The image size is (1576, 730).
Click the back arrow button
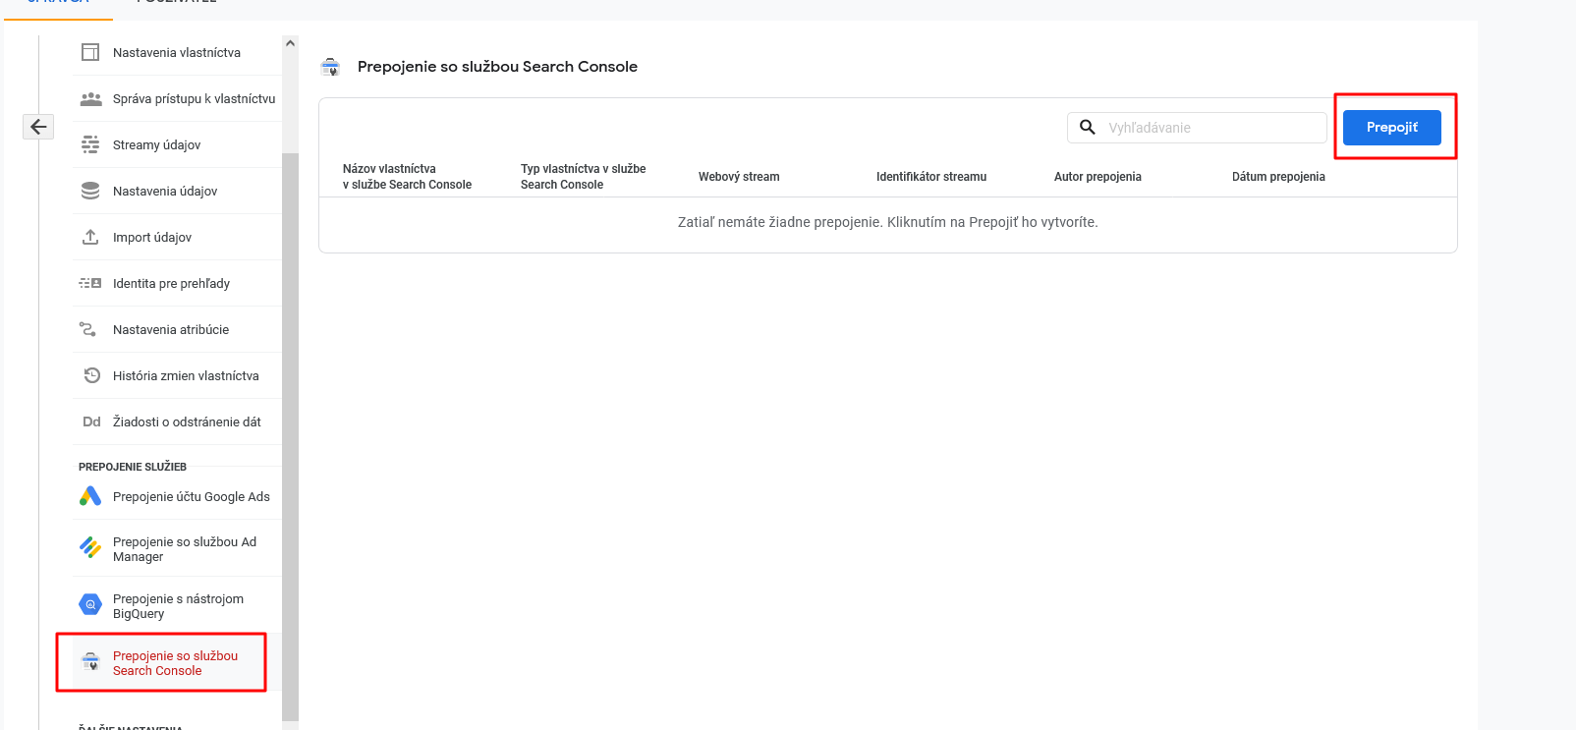[38, 127]
